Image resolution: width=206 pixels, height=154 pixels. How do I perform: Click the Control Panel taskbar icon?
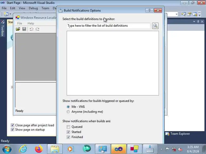[103, 149]
